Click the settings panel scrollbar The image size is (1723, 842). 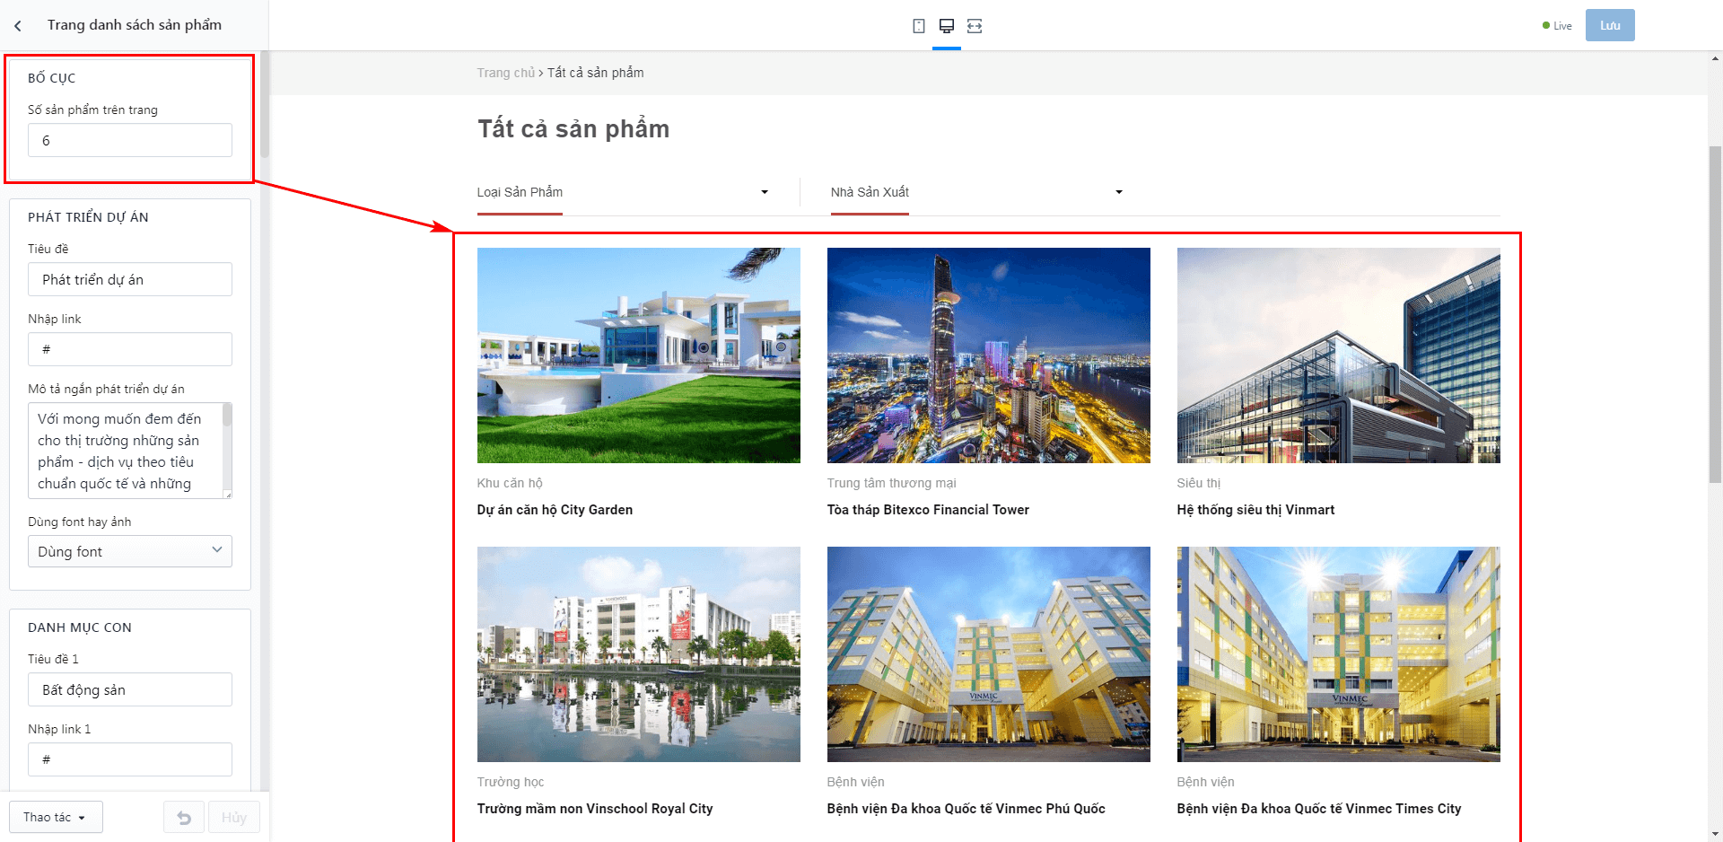point(265,103)
